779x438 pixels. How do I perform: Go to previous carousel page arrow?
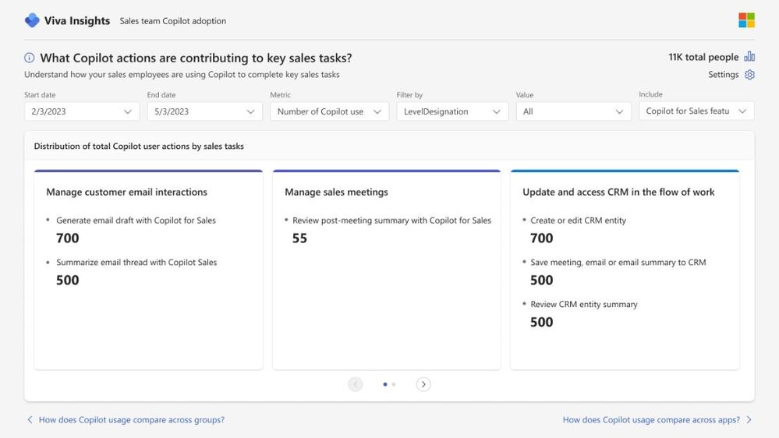click(356, 384)
